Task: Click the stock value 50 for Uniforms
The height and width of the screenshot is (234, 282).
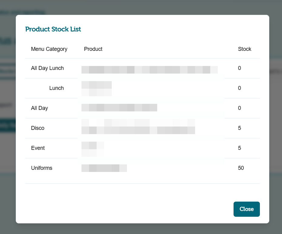Action: [241, 168]
